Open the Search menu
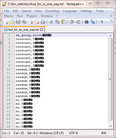Image resolution: width=116 pixels, height=138 pixels. (x=26, y=11)
